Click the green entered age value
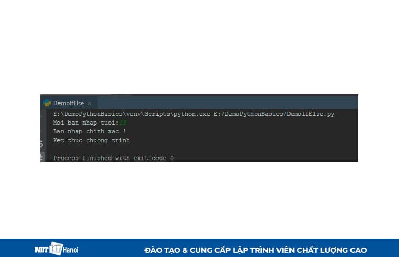 click(123, 123)
